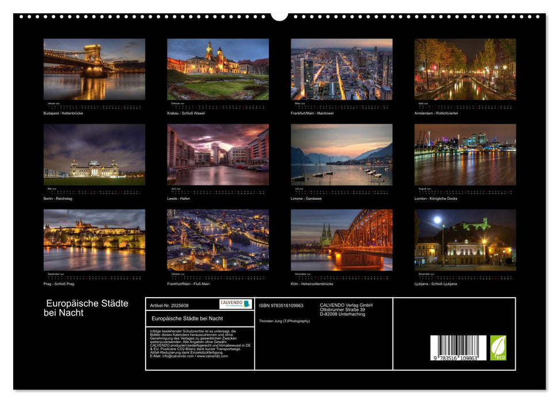The image size is (559, 403).
Task: Click the Berlin Reichstag photo
Action: [94, 154]
